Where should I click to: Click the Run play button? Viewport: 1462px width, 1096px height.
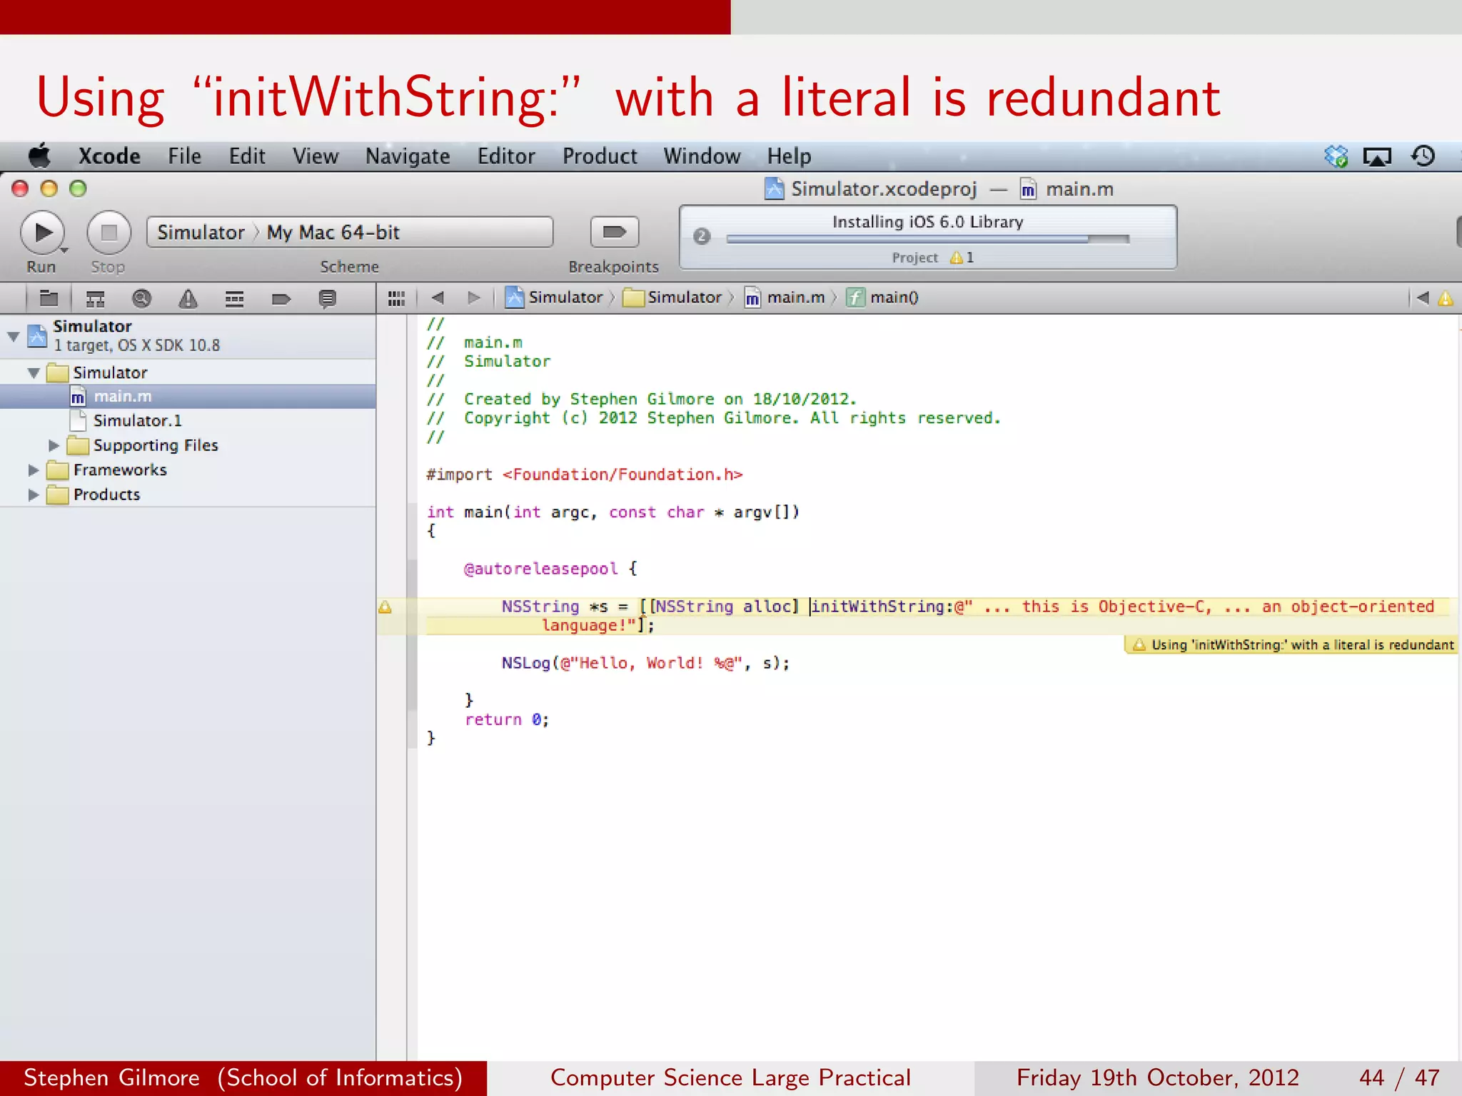[43, 233]
